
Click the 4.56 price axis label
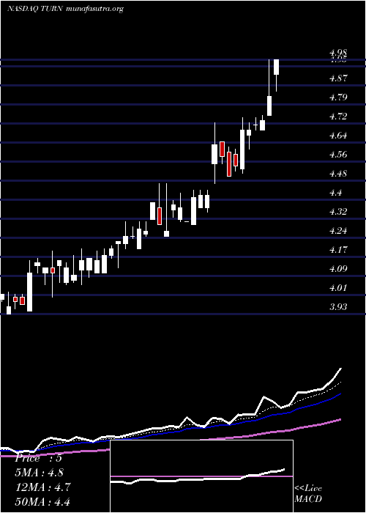(337, 155)
